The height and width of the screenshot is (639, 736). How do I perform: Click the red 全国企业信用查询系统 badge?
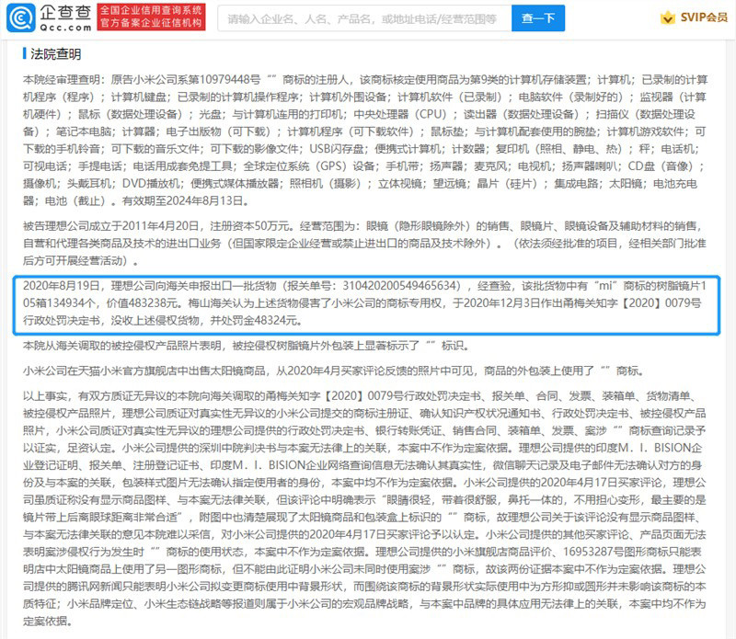point(151,17)
